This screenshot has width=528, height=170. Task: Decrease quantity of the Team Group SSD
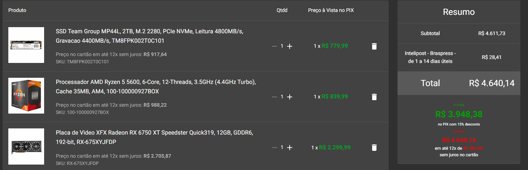coord(274,46)
